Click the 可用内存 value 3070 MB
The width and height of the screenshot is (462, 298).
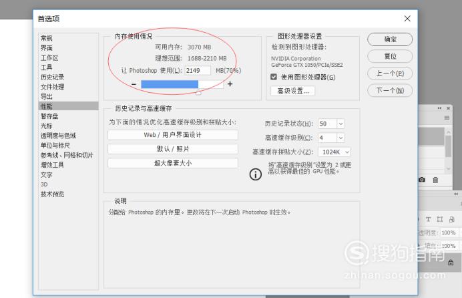click(x=199, y=47)
